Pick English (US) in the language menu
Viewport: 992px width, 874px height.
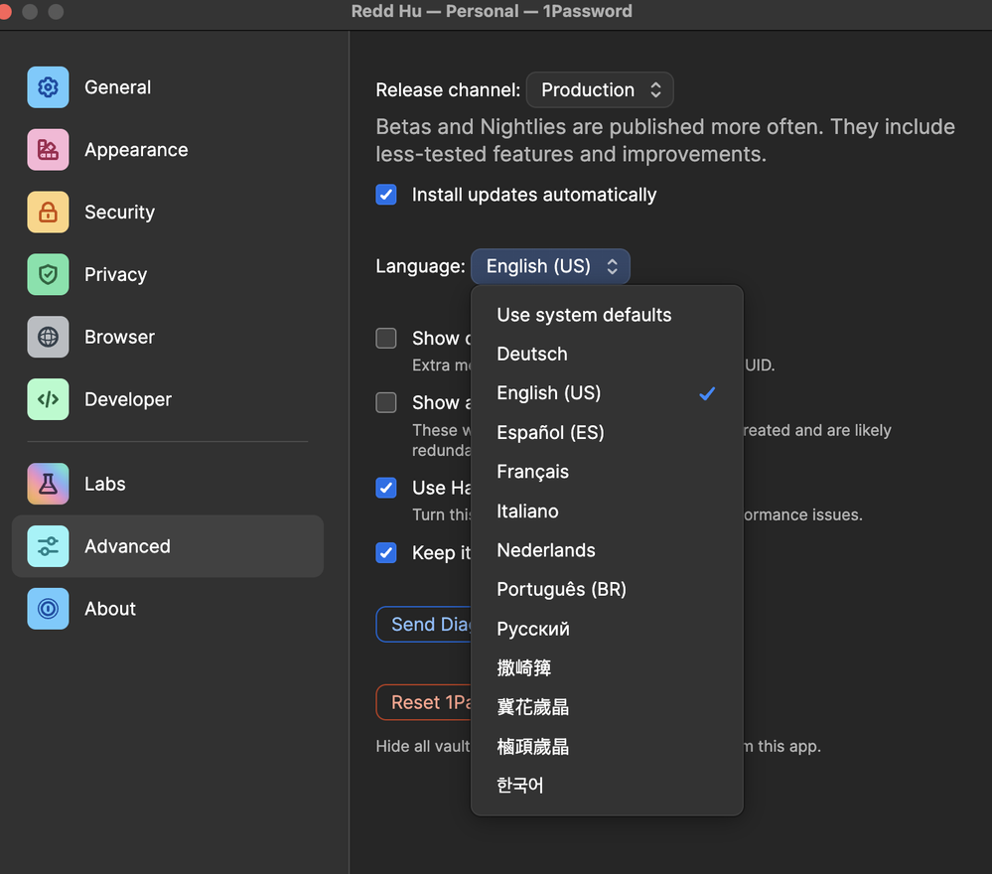(608, 393)
